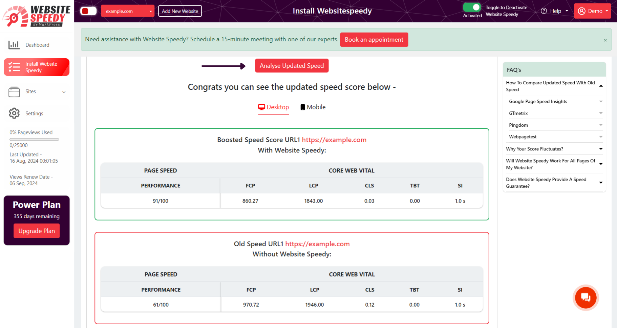Screen dimensions: 617x328
Task: Open Sites menu item
Action: pos(37,91)
